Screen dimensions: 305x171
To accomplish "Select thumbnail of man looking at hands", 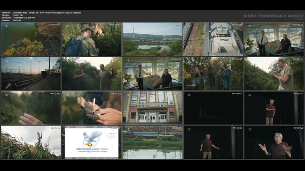I will point(274,74).
